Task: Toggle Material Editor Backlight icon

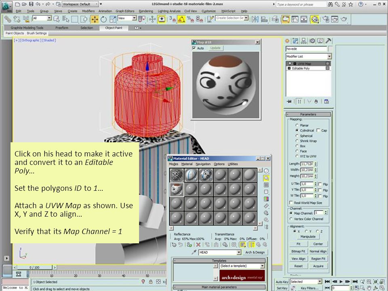Action: [x=266, y=178]
